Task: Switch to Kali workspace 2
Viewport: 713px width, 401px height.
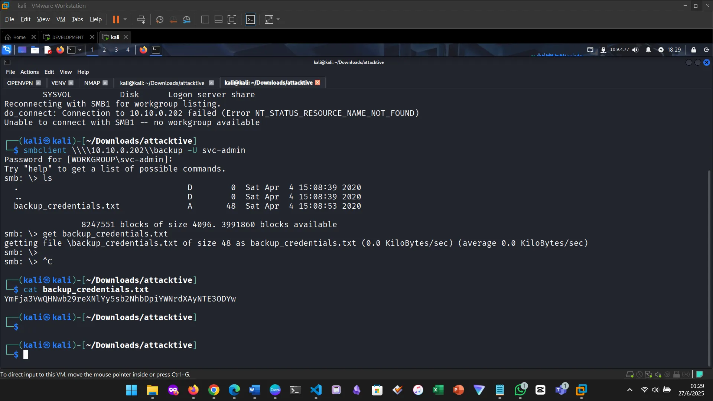Action: (104, 49)
